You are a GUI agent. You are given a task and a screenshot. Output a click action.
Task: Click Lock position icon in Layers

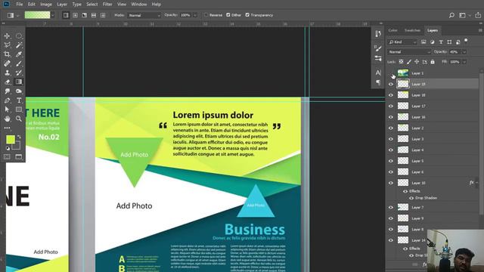point(417,62)
